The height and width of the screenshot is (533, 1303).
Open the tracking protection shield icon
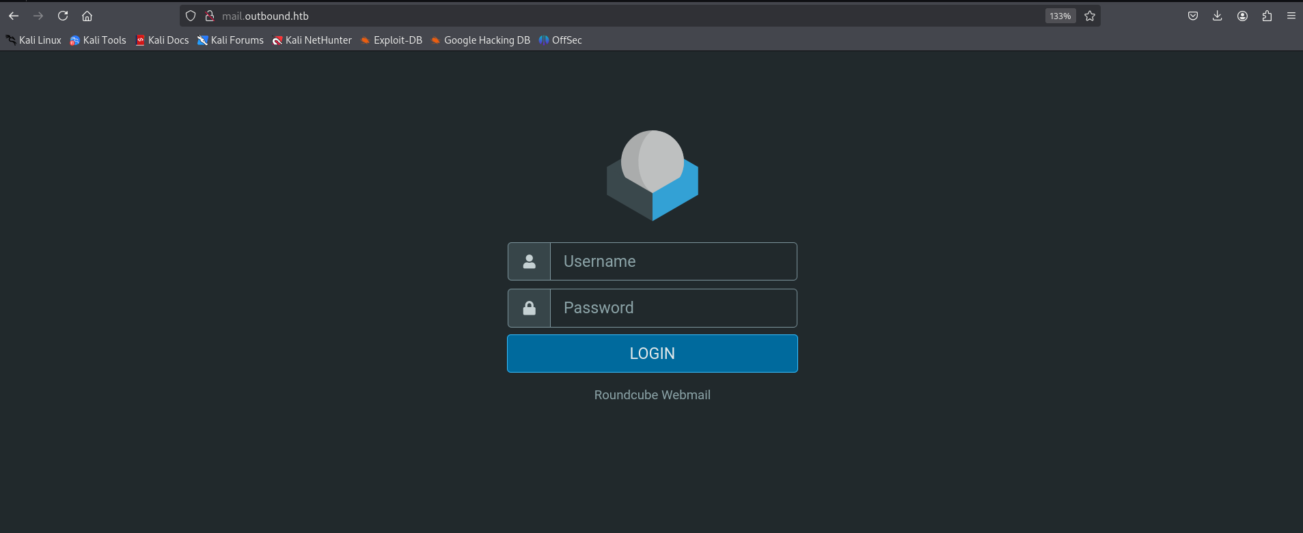[x=191, y=16]
